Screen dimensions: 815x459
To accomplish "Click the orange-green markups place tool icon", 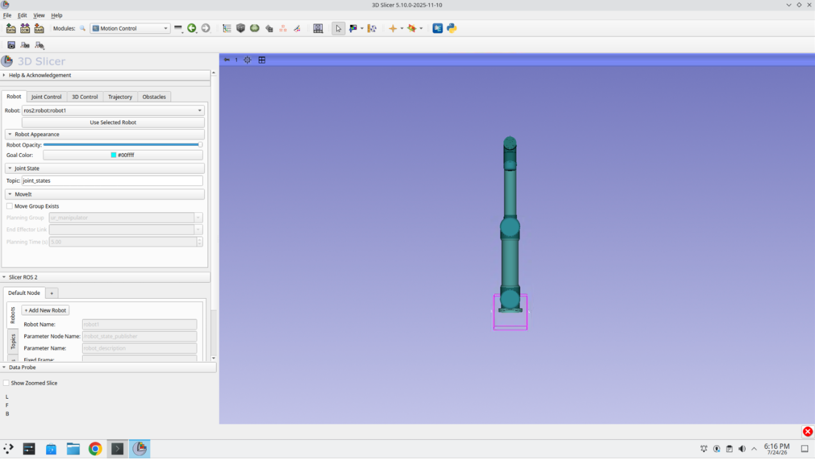I will (412, 28).
